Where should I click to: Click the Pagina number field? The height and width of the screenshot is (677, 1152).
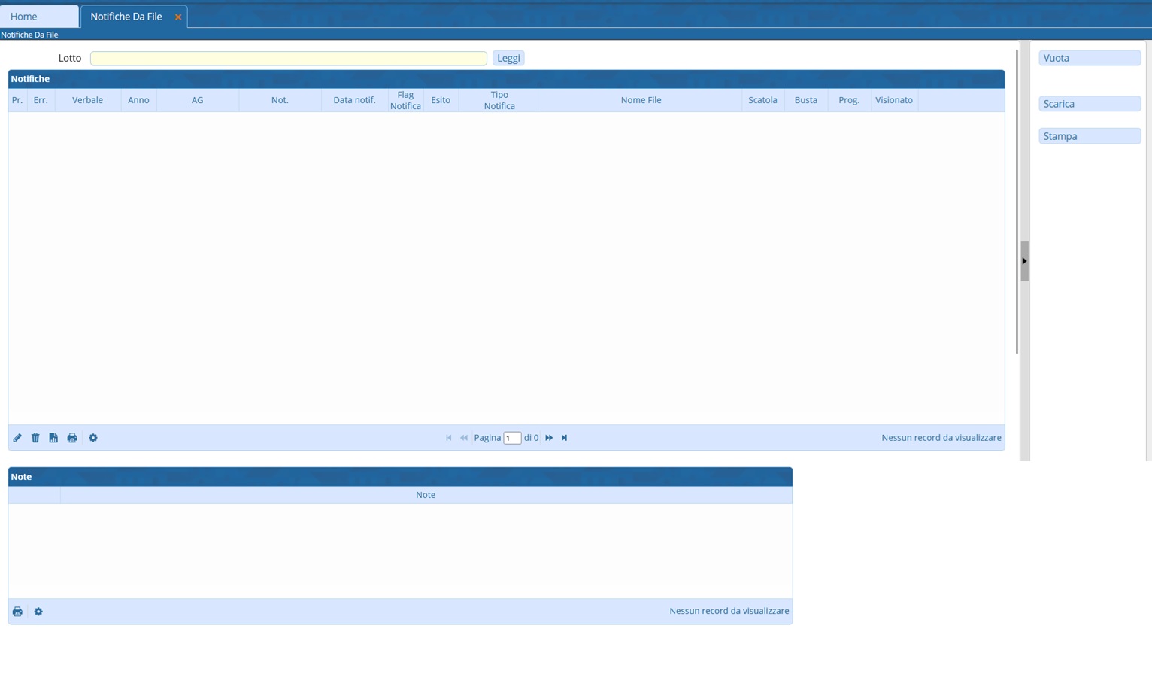point(512,439)
